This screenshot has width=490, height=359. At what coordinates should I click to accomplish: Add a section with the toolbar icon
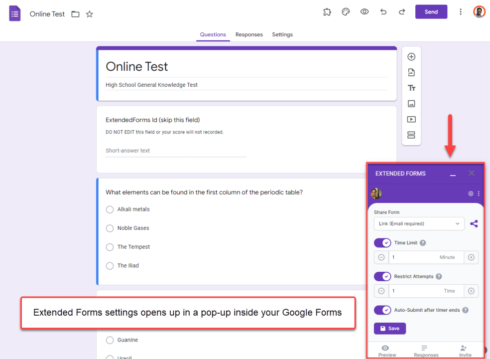(411, 135)
